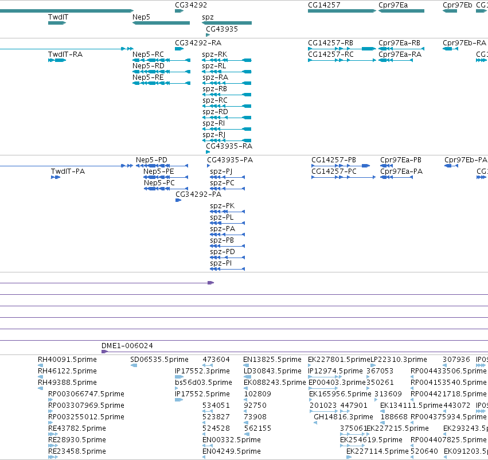Screen dimensions: 488x460
Task: Select the spz-RL transcript label
Action: point(214,66)
